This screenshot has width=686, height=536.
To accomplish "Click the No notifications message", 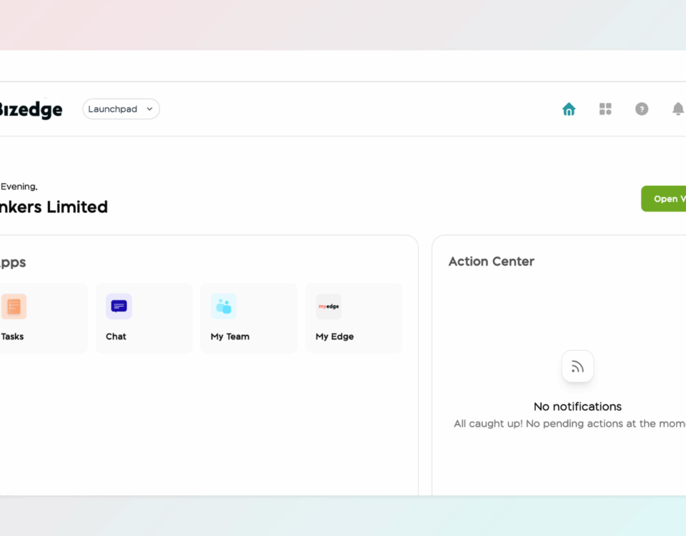I will [577, 407].
